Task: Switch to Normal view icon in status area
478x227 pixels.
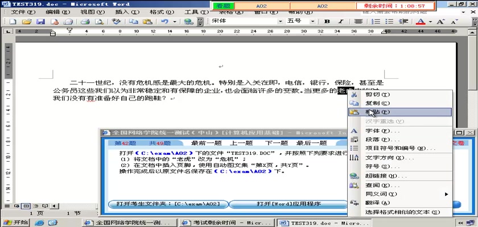Action: point(7,206)
